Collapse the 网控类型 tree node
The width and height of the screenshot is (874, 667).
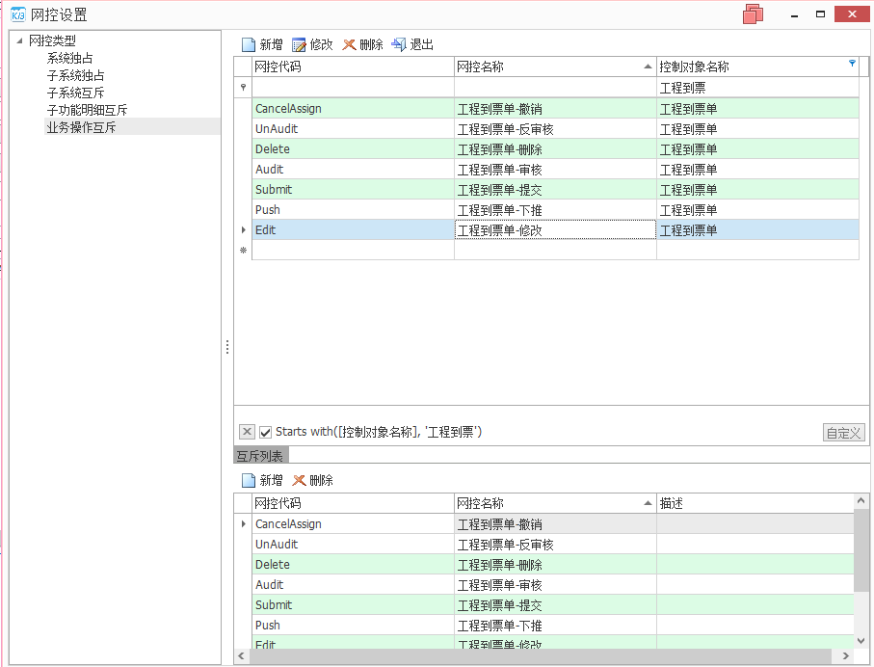point(19,40)
